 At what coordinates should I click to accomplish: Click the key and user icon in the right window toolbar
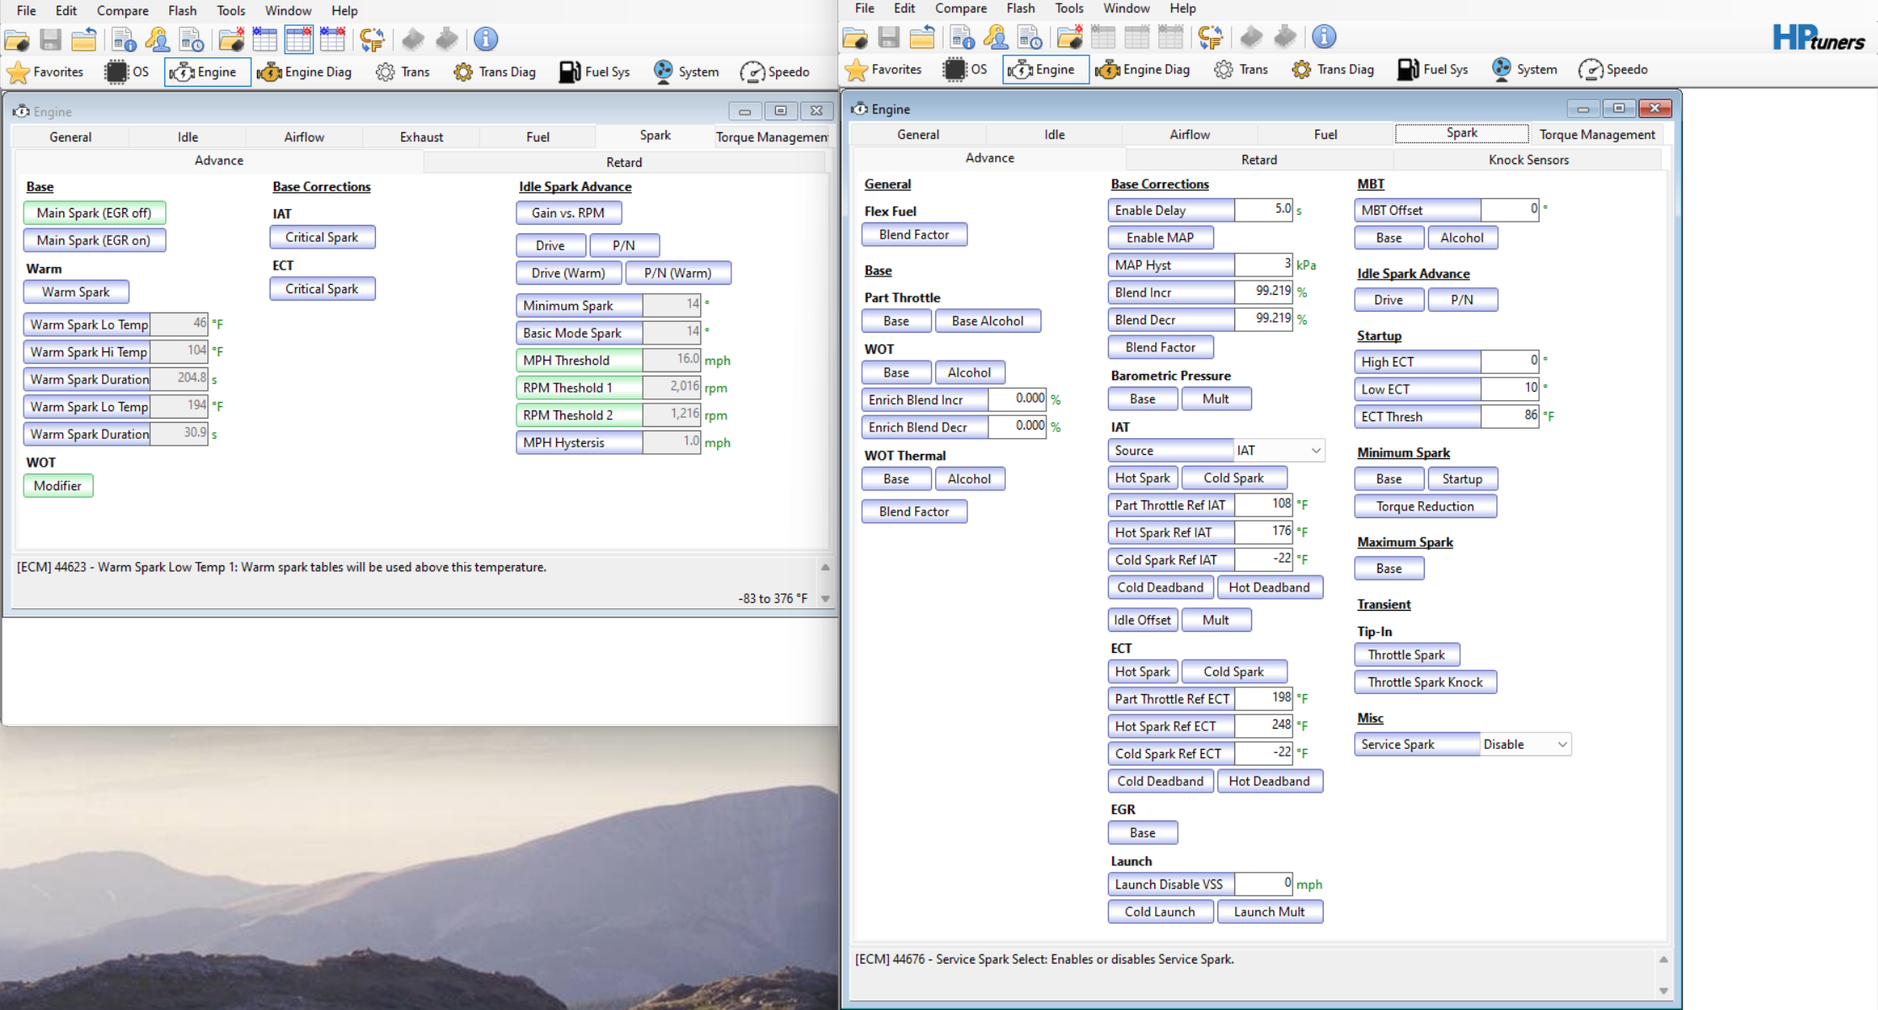[x=996, y=37]
